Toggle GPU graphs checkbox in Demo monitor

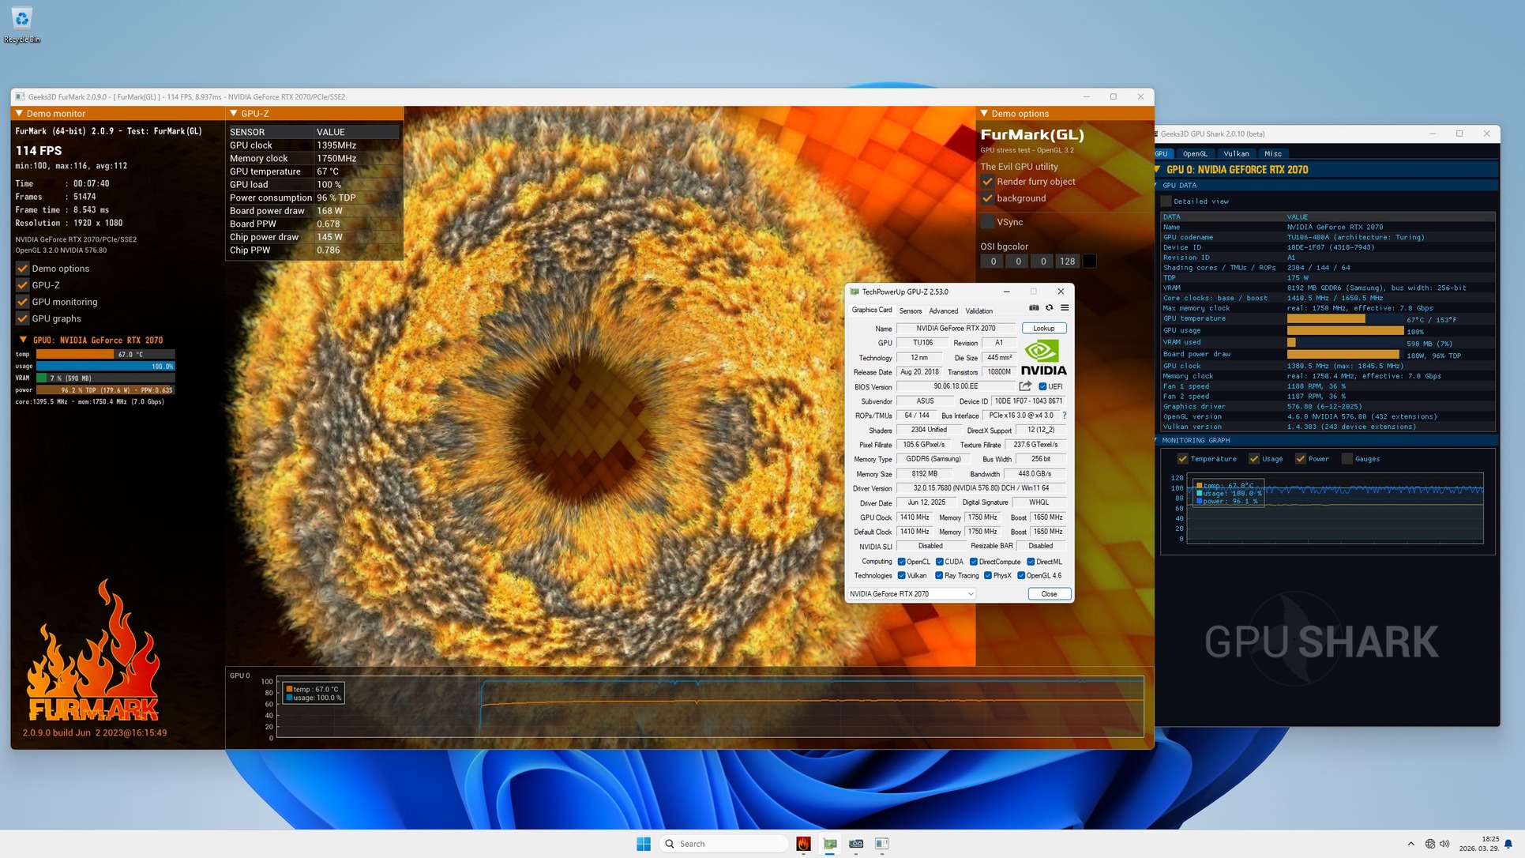pyautogui.click(x=23, y=318)
